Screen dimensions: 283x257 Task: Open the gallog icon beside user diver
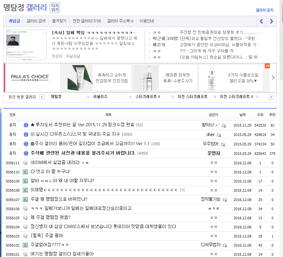click(x=219, y=135)
